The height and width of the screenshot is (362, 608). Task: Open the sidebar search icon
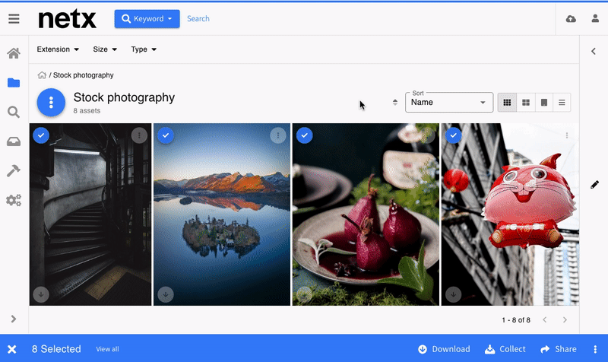click(14, 112)
